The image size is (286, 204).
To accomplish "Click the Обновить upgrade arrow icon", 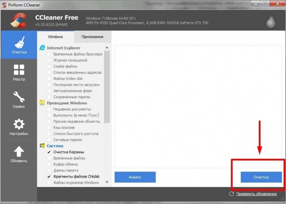I will coord(19,151).
